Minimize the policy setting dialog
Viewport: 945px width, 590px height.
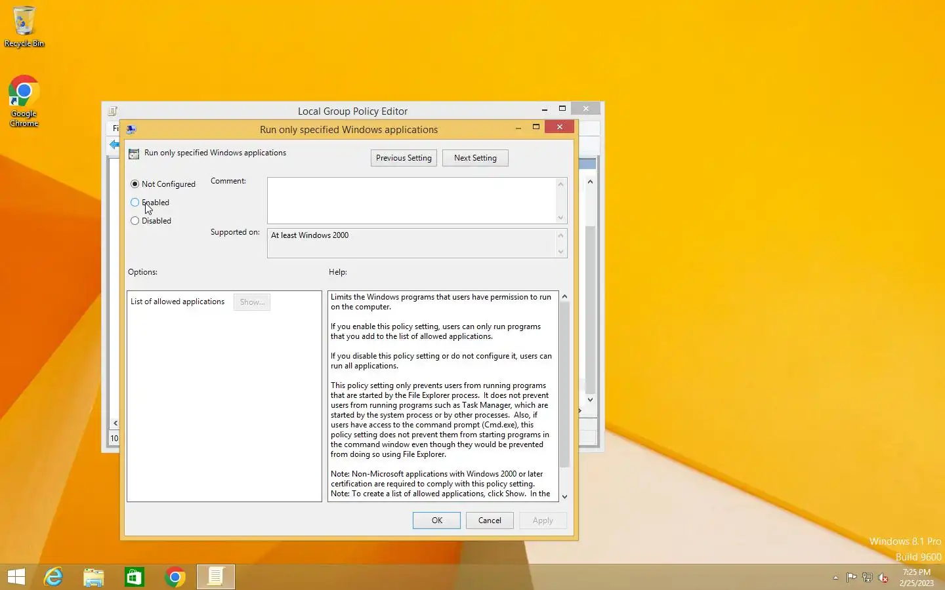[518, 128]
